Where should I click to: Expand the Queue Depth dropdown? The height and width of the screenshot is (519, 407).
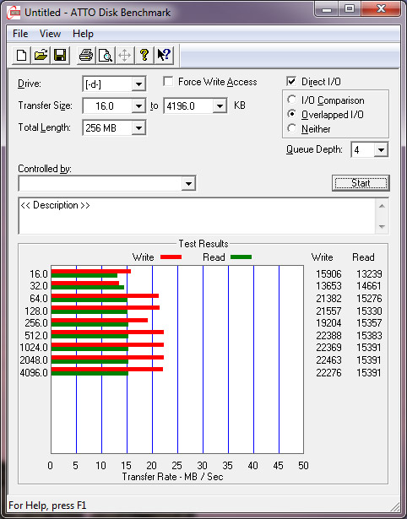[381, 150]
